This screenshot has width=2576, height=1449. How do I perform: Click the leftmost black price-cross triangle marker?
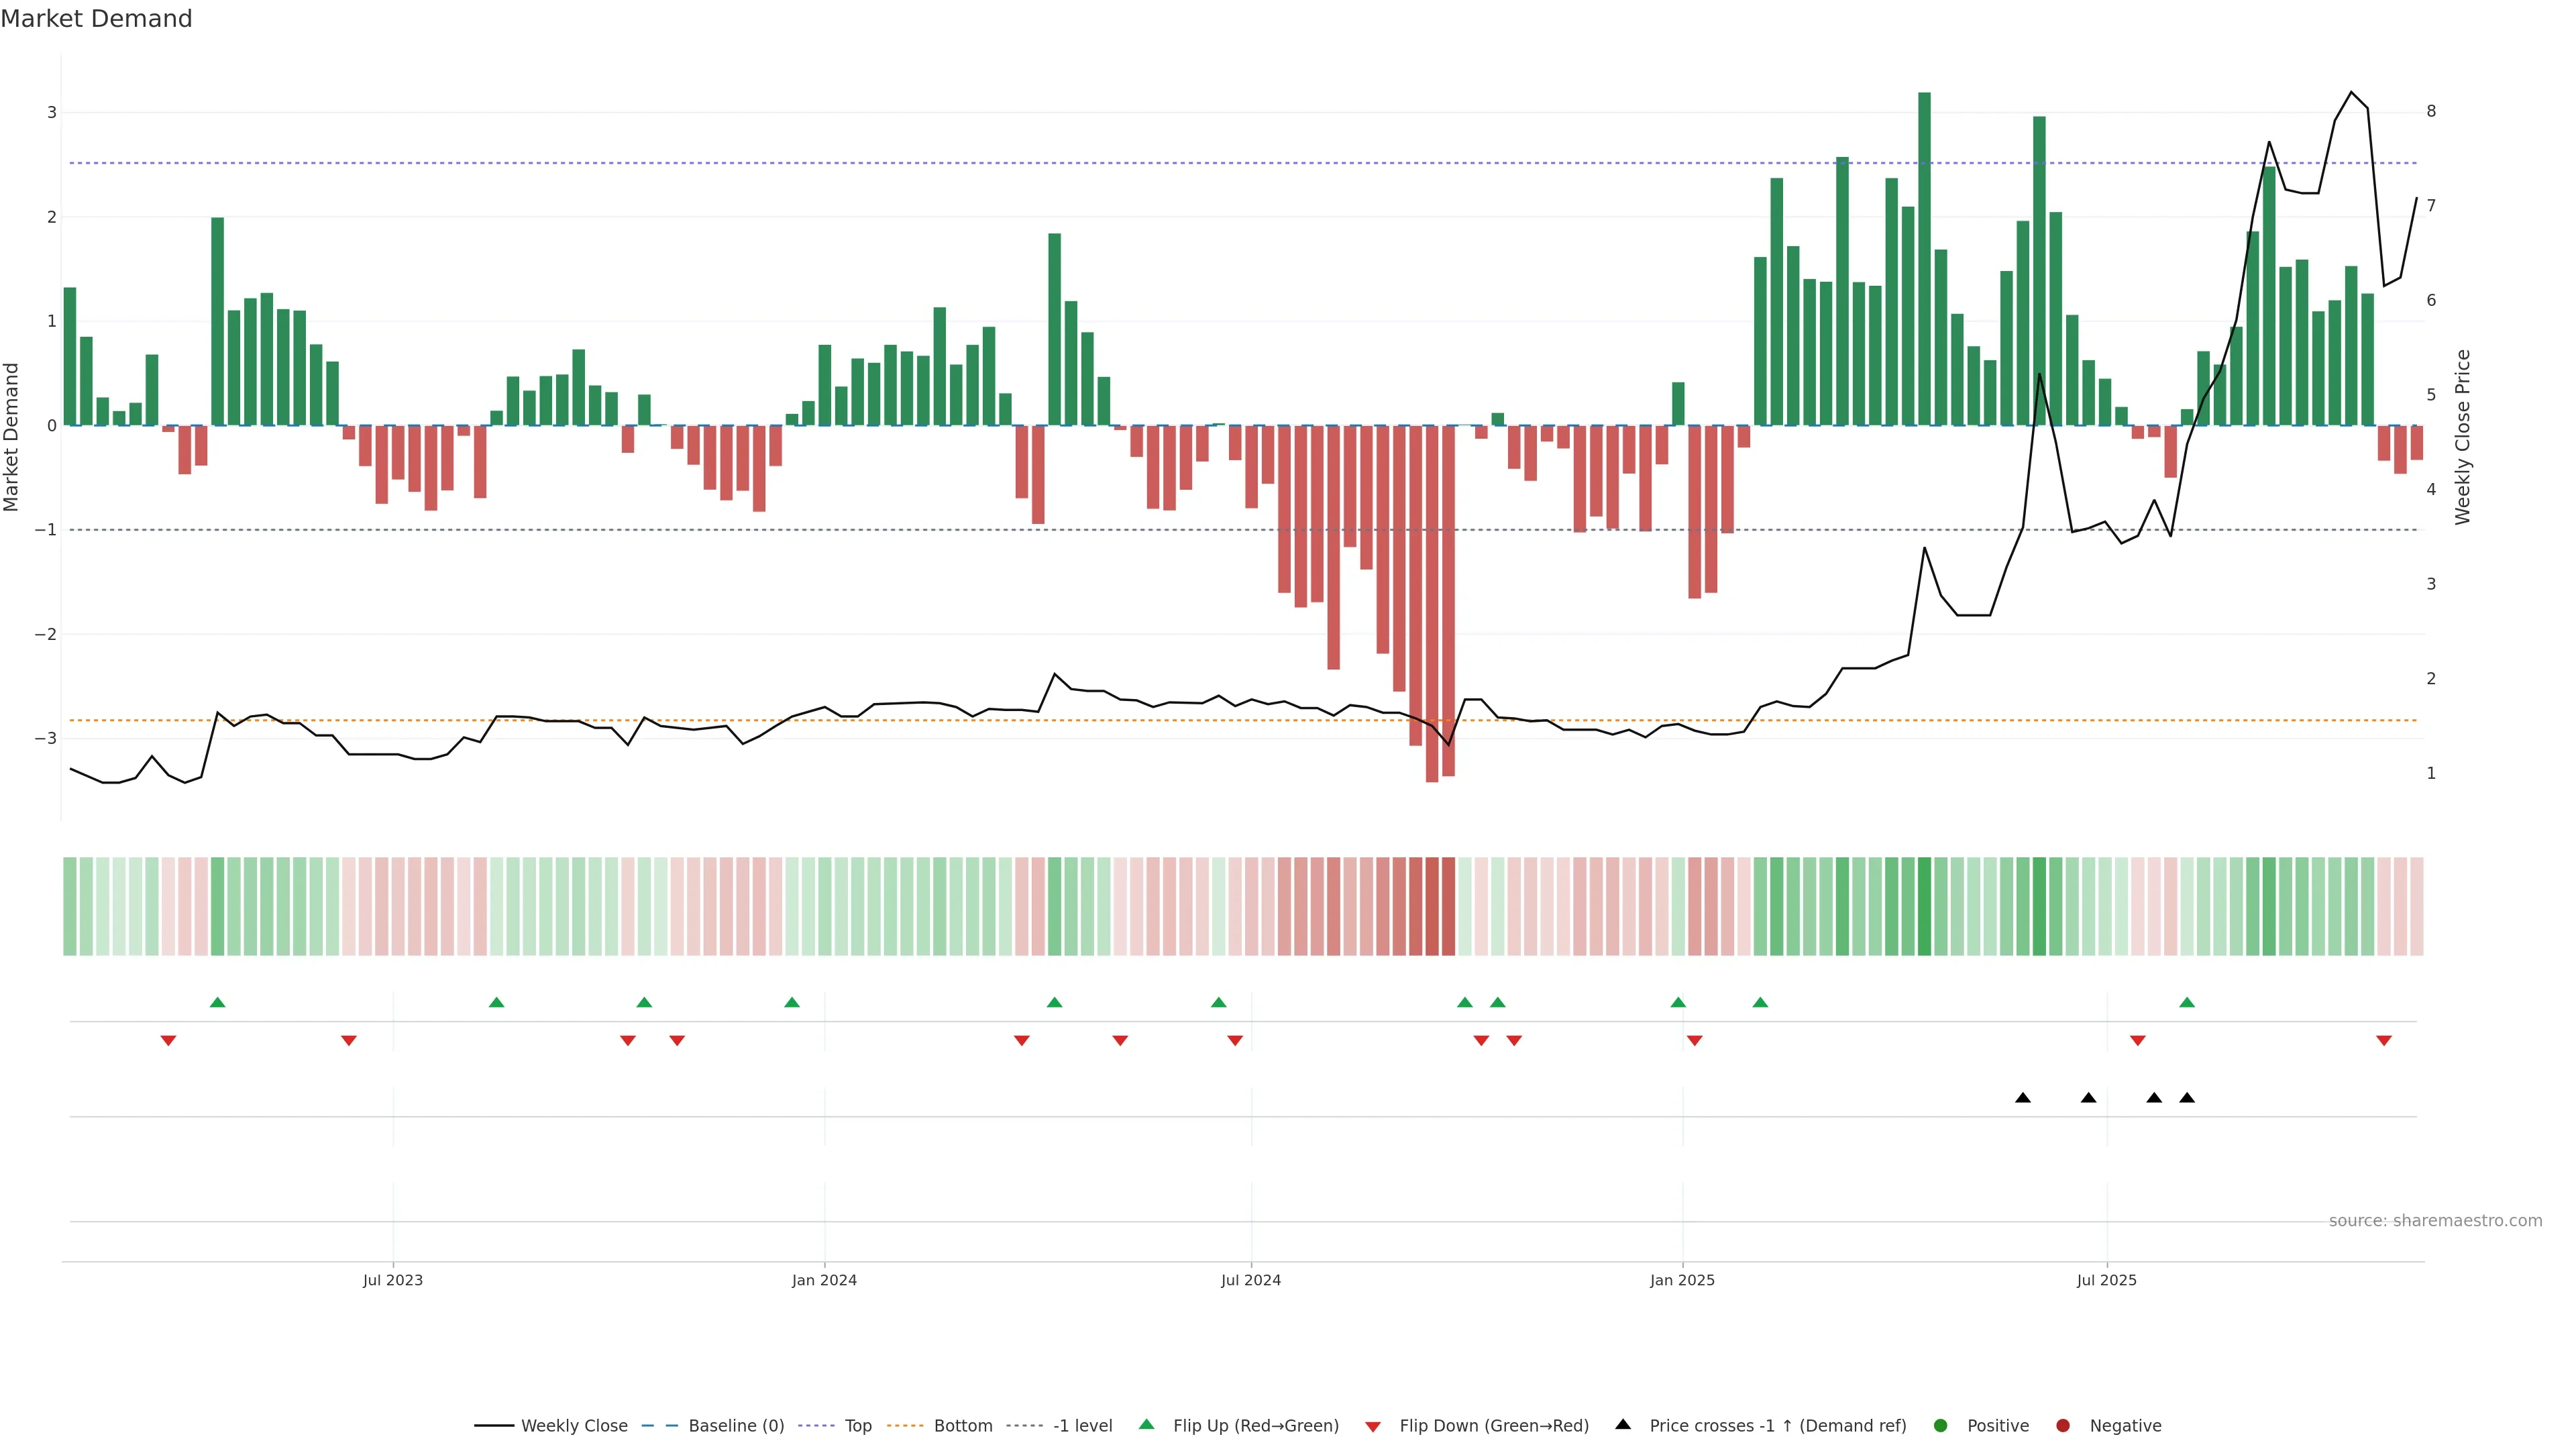pos(2023,1098)
